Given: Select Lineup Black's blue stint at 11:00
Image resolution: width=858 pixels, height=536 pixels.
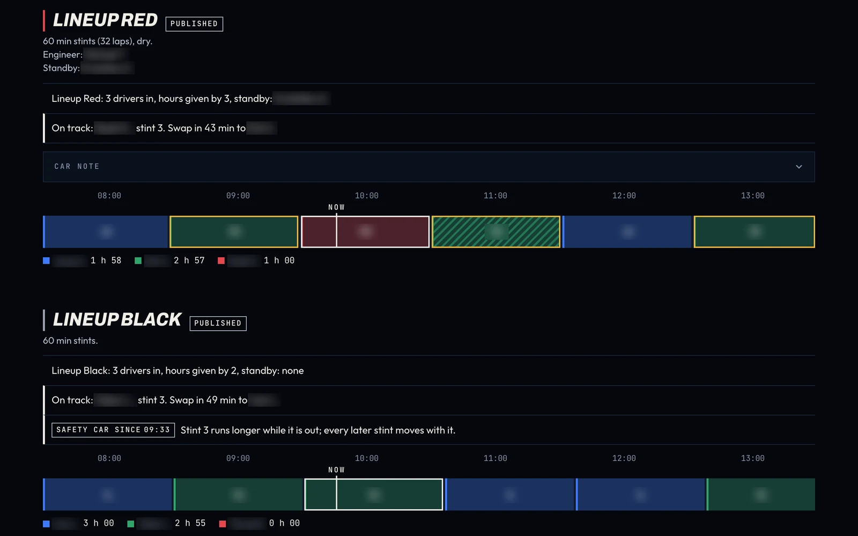Looking at the screenshot, I should tap(510, 494).
